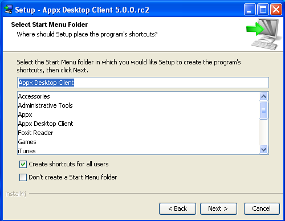The height and width of the screenshot is (221, 285).
Task: Click the folder list scroll up arrow
Action: coord(263,97)
